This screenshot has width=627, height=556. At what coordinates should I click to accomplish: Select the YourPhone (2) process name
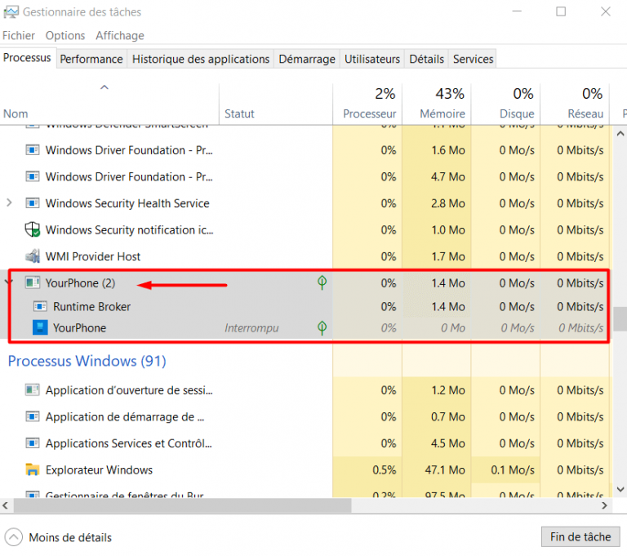80,283
